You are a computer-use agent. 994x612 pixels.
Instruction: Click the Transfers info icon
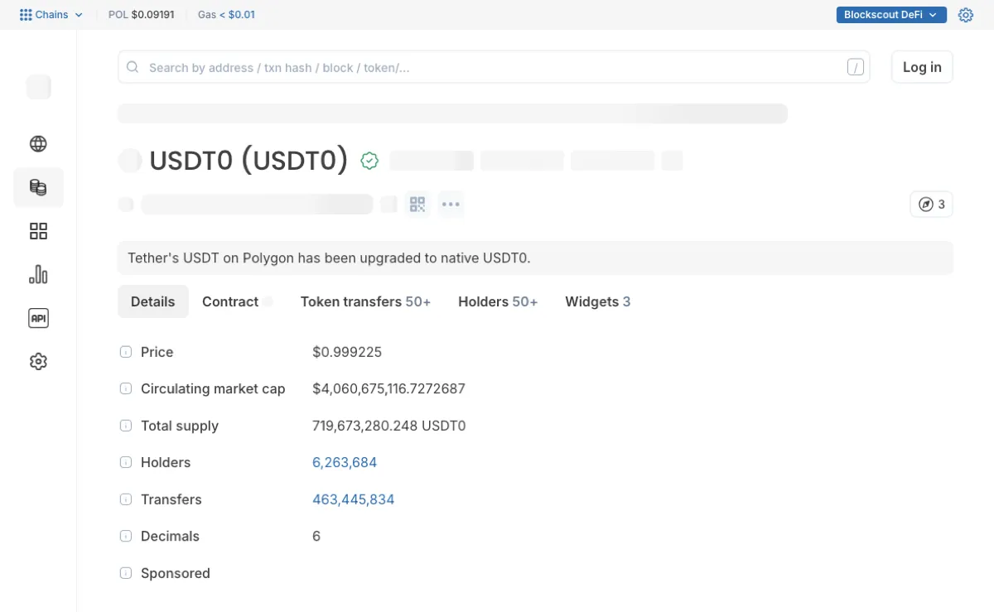point(126,499)
